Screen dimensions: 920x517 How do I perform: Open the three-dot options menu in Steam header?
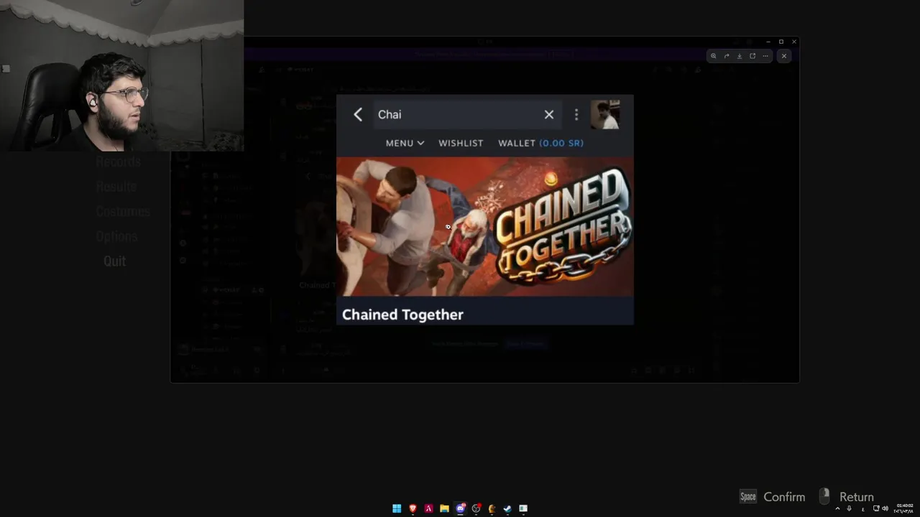[x=576, y=114]
